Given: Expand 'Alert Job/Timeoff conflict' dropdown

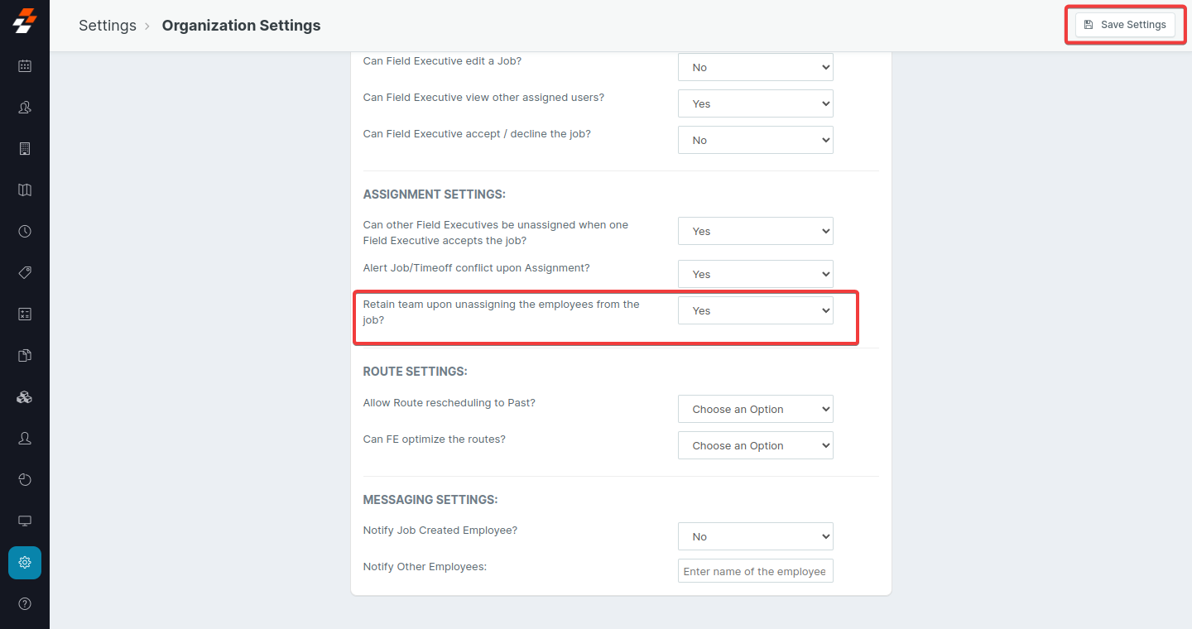Looking at the screenshot, I should pyautogui.click(x=755, y=275).
